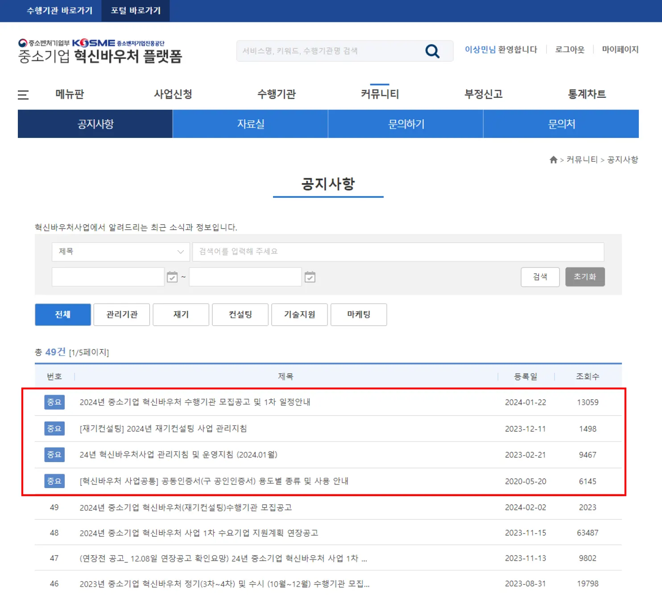Switch to the 자료실 tab
This screenshot has height=597, width=662.
250,124
